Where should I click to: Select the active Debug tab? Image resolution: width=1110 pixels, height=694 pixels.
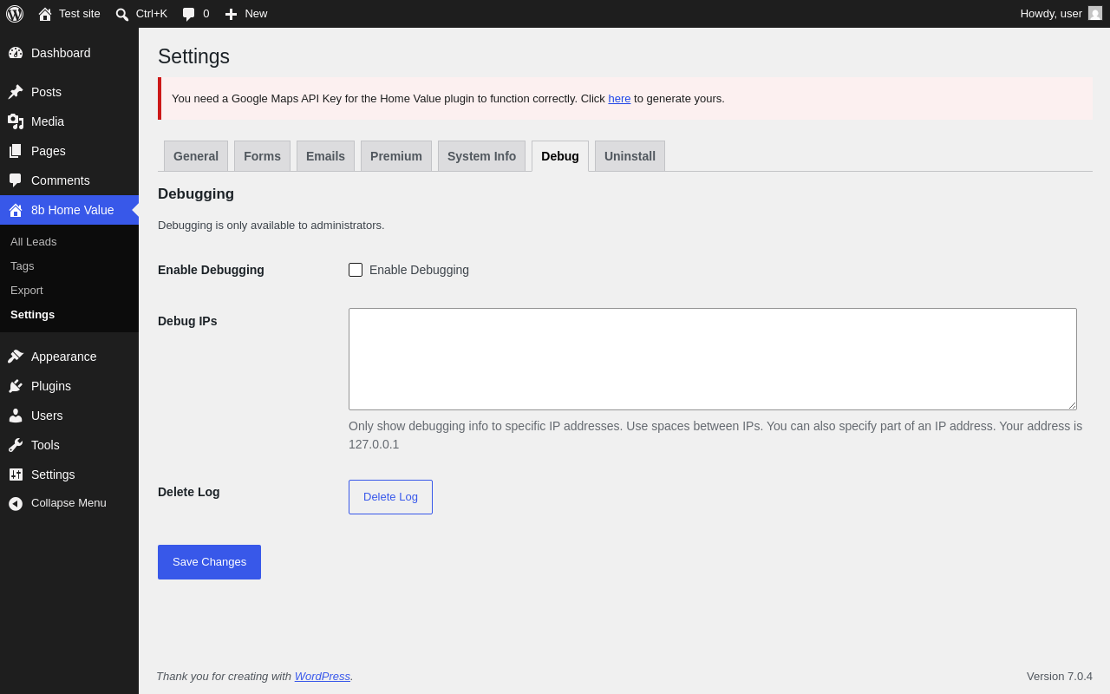coord(560,156)
